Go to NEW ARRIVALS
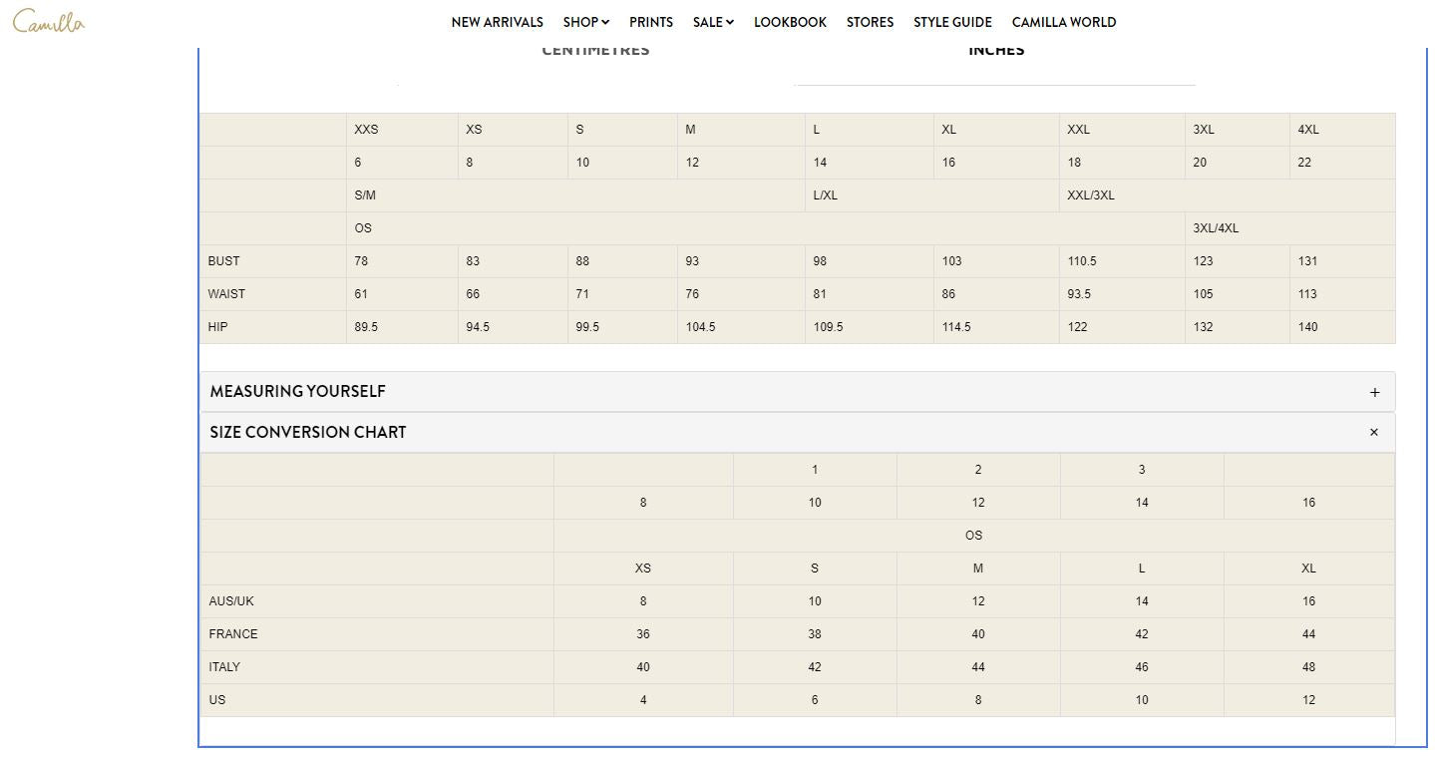This screenshot has width=1435, height=759. tap(497, 22)
